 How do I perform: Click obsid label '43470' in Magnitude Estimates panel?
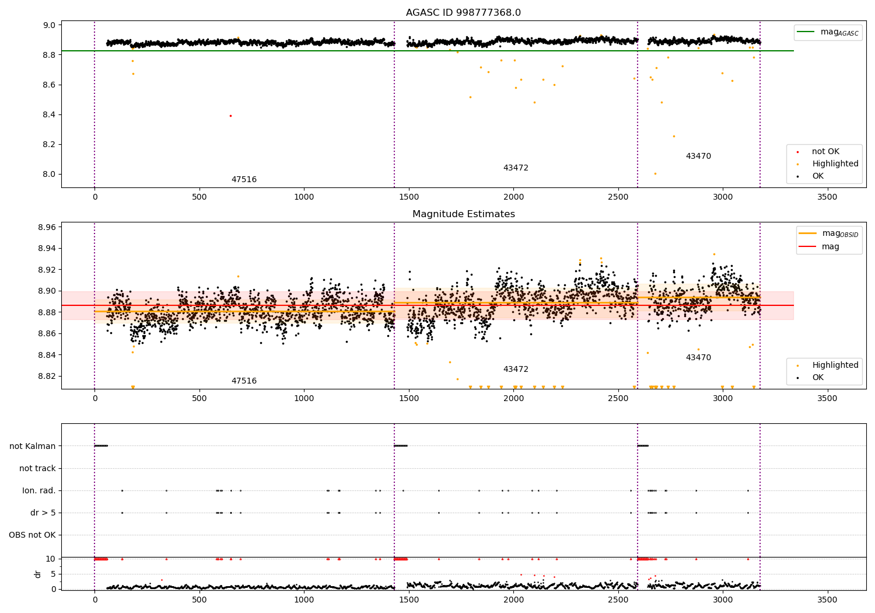click(x=698, y=358)
